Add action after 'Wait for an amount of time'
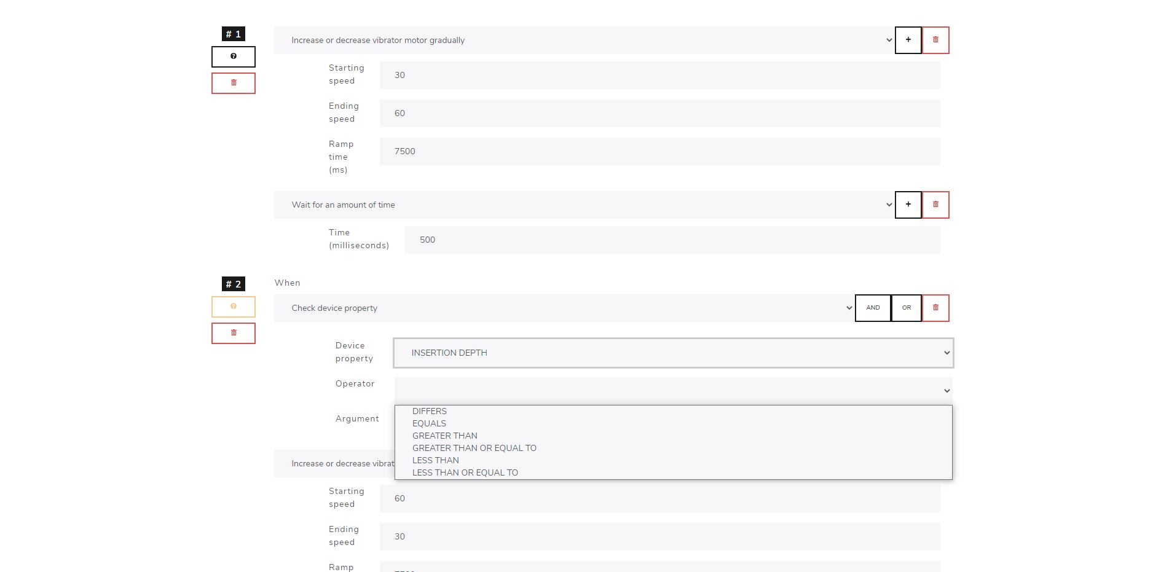The height and width of the screenshot is (572, 1161). pyautogui.click(x=908, y=205)
